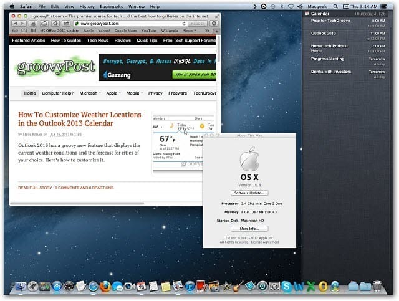Viewport: 399px width, 301px height.
Task: Click the Read Full Story link
Action: pos(35,188)
